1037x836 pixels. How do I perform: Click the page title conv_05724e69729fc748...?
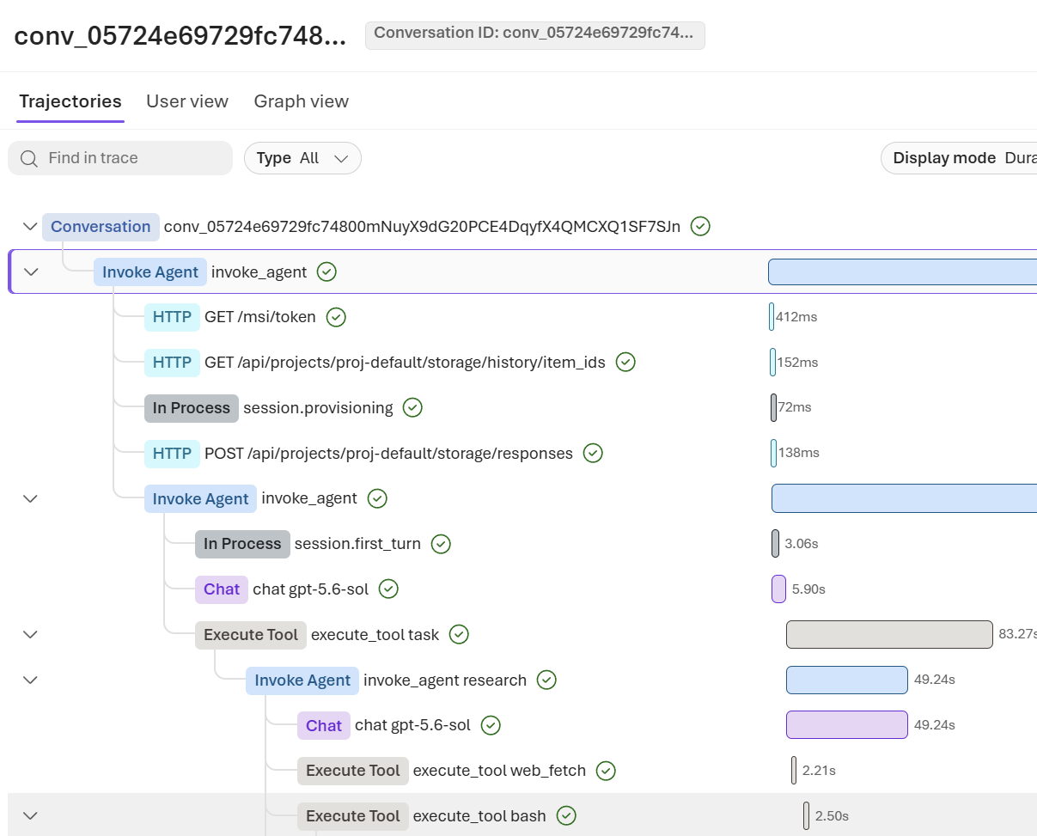[x=180, y=35]
